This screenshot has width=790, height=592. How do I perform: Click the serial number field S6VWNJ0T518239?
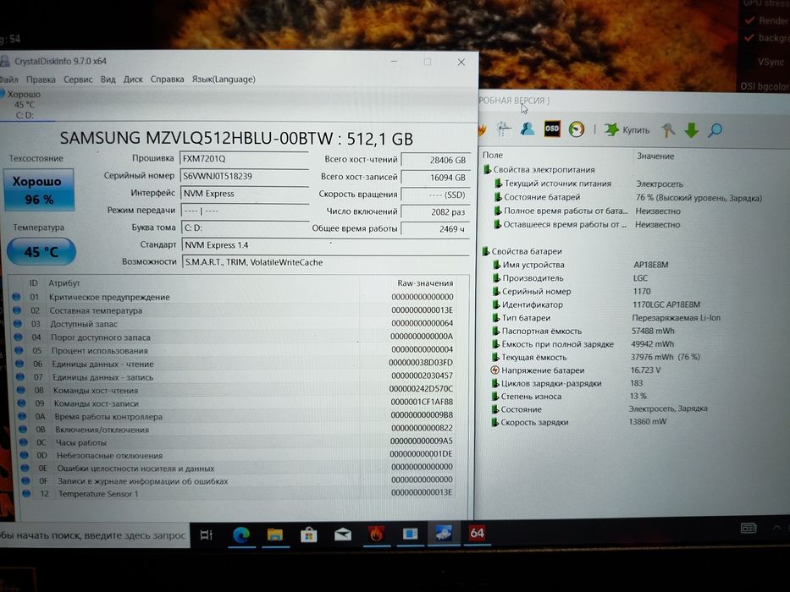click(x=244, y=176)
